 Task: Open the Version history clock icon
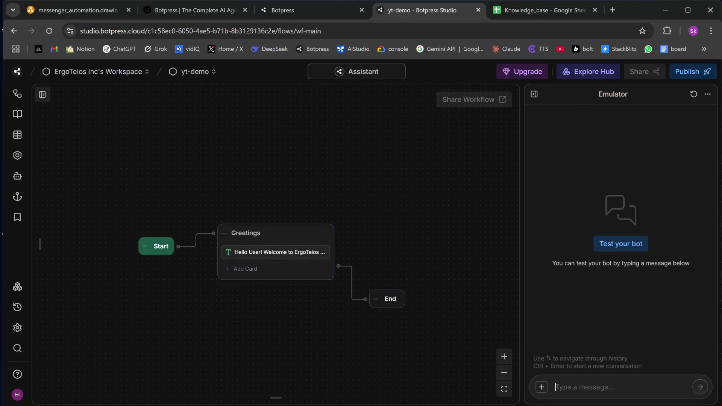[x=17, y=307]
